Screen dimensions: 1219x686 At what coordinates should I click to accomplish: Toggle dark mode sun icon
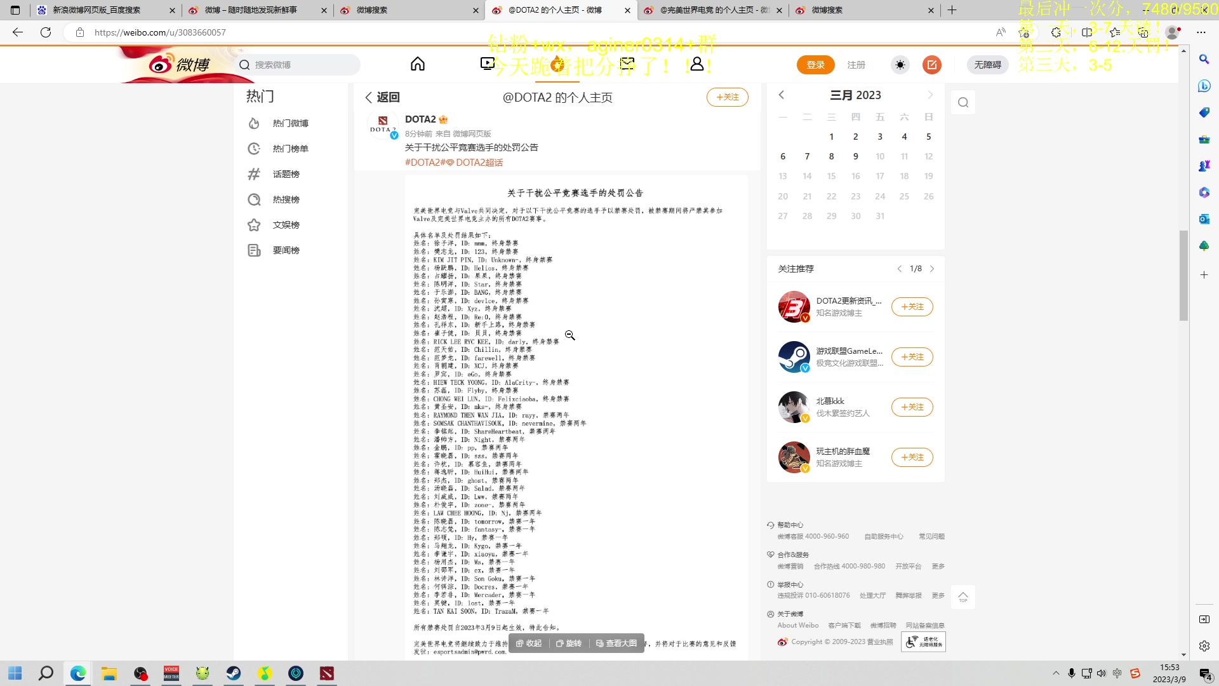coord(900,65)
